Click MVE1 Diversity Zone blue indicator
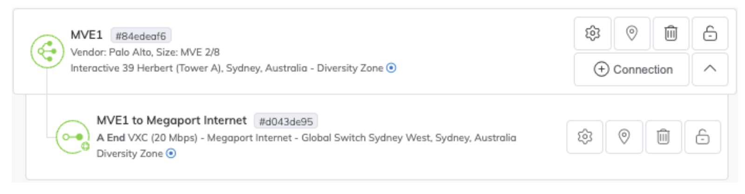The width and height of the screenshot is (745, 194). (392, 68)
